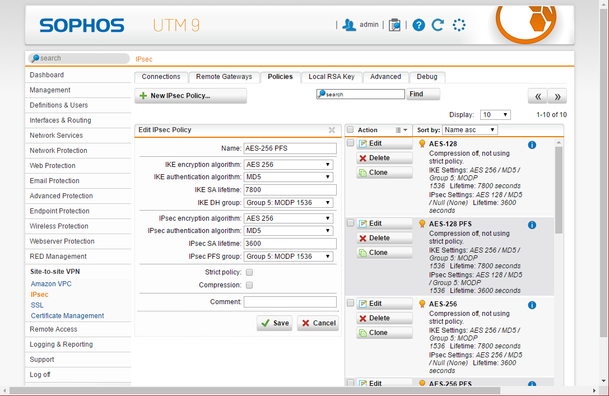The width and height of the screenshot is (609, 396).
Task: Click the orange badge beside AES-128
Action: point(422,143)
